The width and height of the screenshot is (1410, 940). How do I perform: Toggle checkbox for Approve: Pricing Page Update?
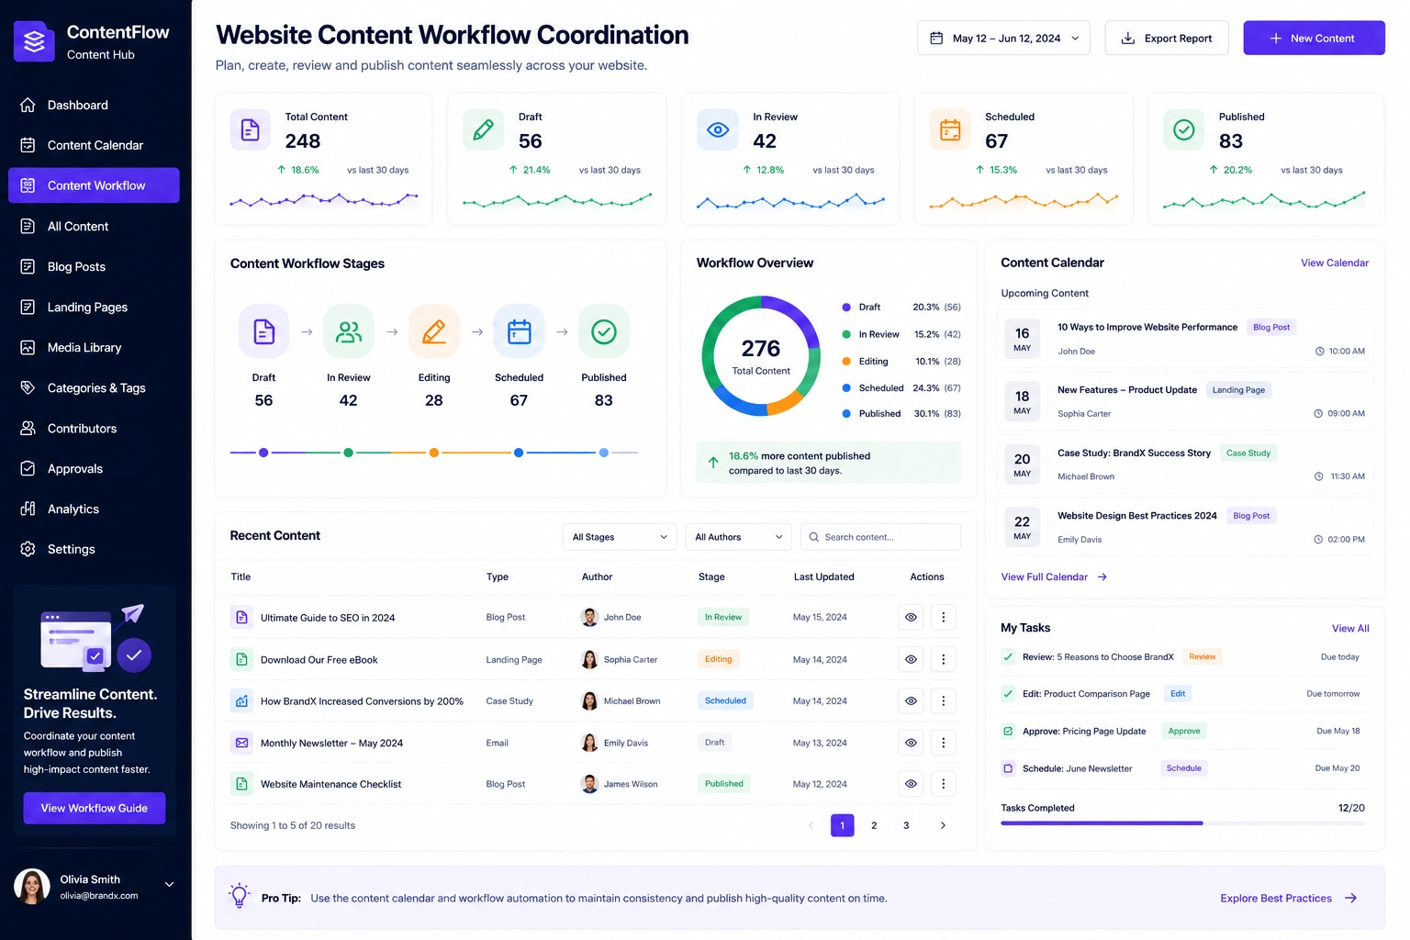coord(1008,732)
